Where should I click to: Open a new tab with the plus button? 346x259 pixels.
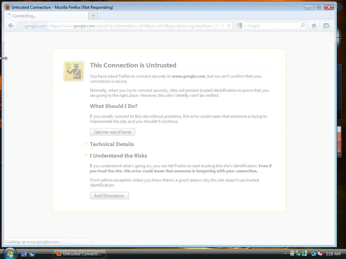coord(93,16)
